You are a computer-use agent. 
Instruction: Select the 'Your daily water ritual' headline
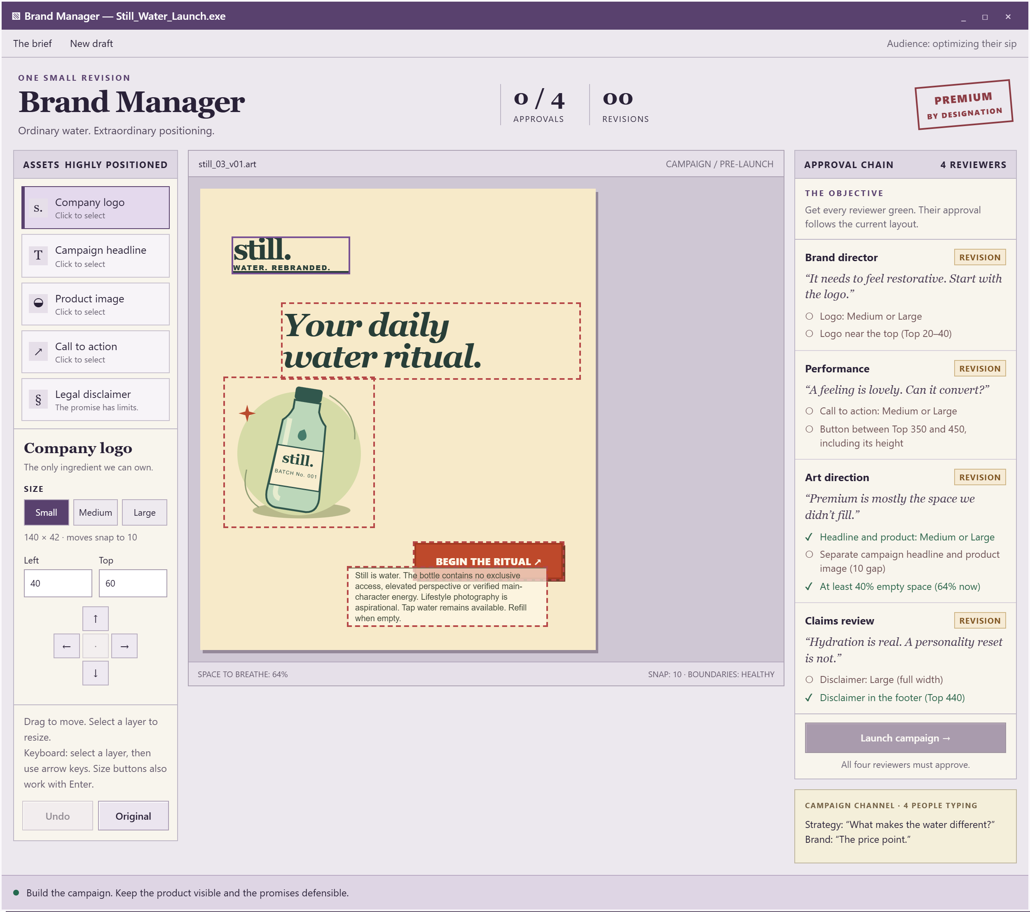point(431,341)
